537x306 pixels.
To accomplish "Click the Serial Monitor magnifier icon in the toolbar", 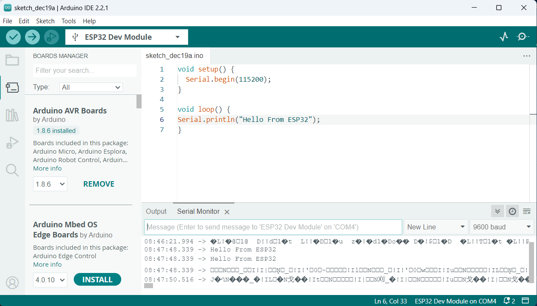I will click(523, 37).
